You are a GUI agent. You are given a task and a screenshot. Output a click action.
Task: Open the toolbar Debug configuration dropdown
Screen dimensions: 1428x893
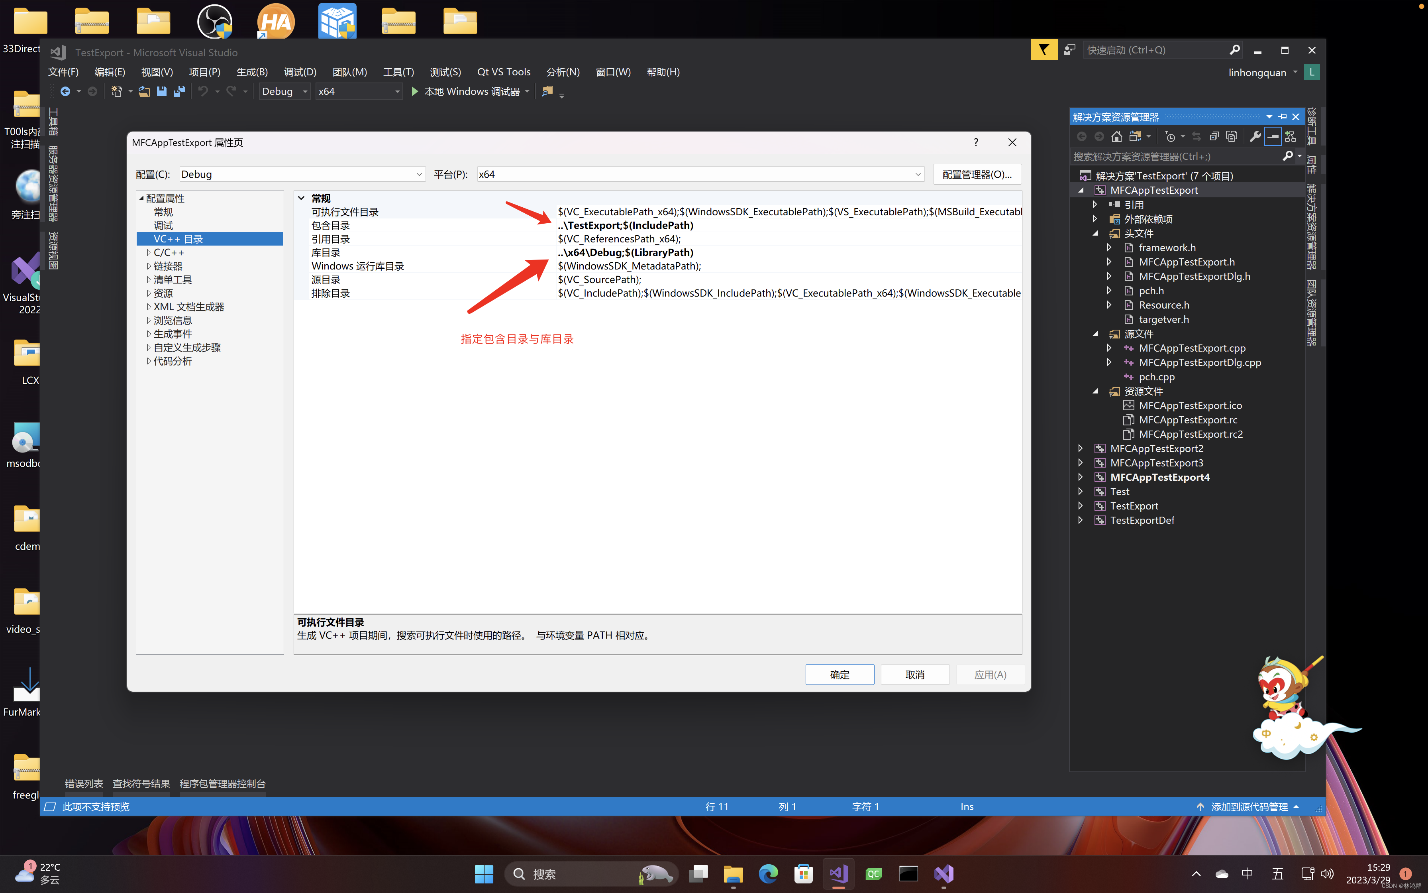point(284,92)
